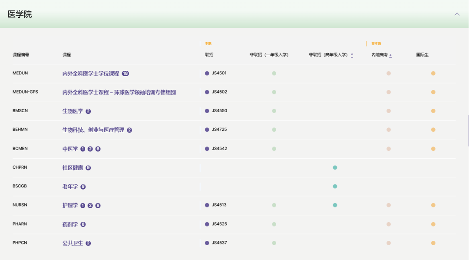Click note badge 2 beside 公共卫生
Image resolution: width=469 pixels, height=260 pixels.
tap(88, 243)
